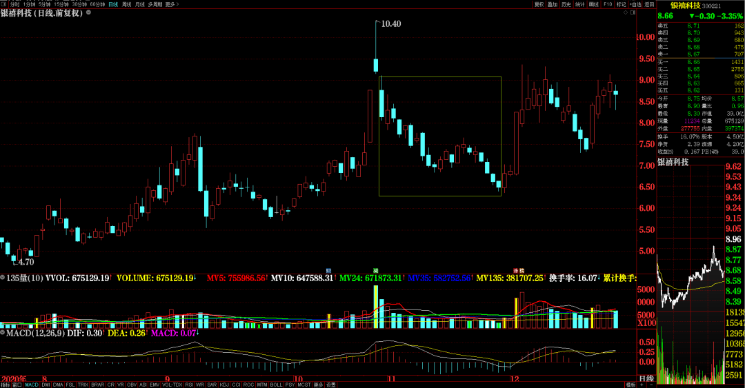745x388 pixels.
Task: Select the 1分钟 period
Action: [30, 4]
